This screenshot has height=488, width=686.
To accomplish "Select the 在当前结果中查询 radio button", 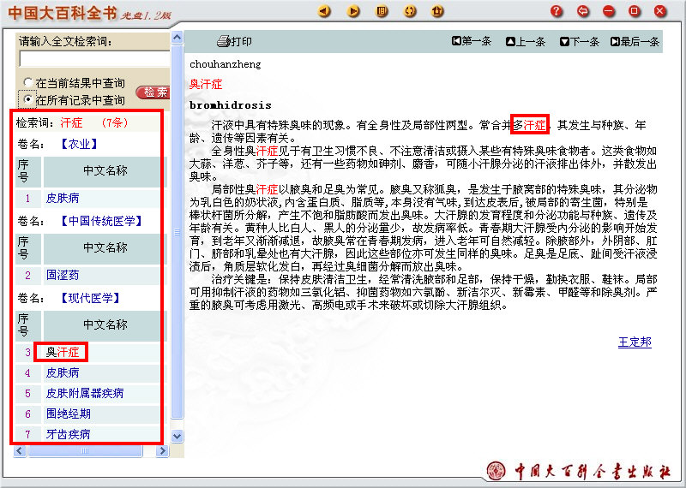I will click(28, 84).
